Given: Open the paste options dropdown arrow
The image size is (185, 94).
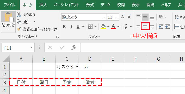Looking at the screenshot, I should point(9,30).
